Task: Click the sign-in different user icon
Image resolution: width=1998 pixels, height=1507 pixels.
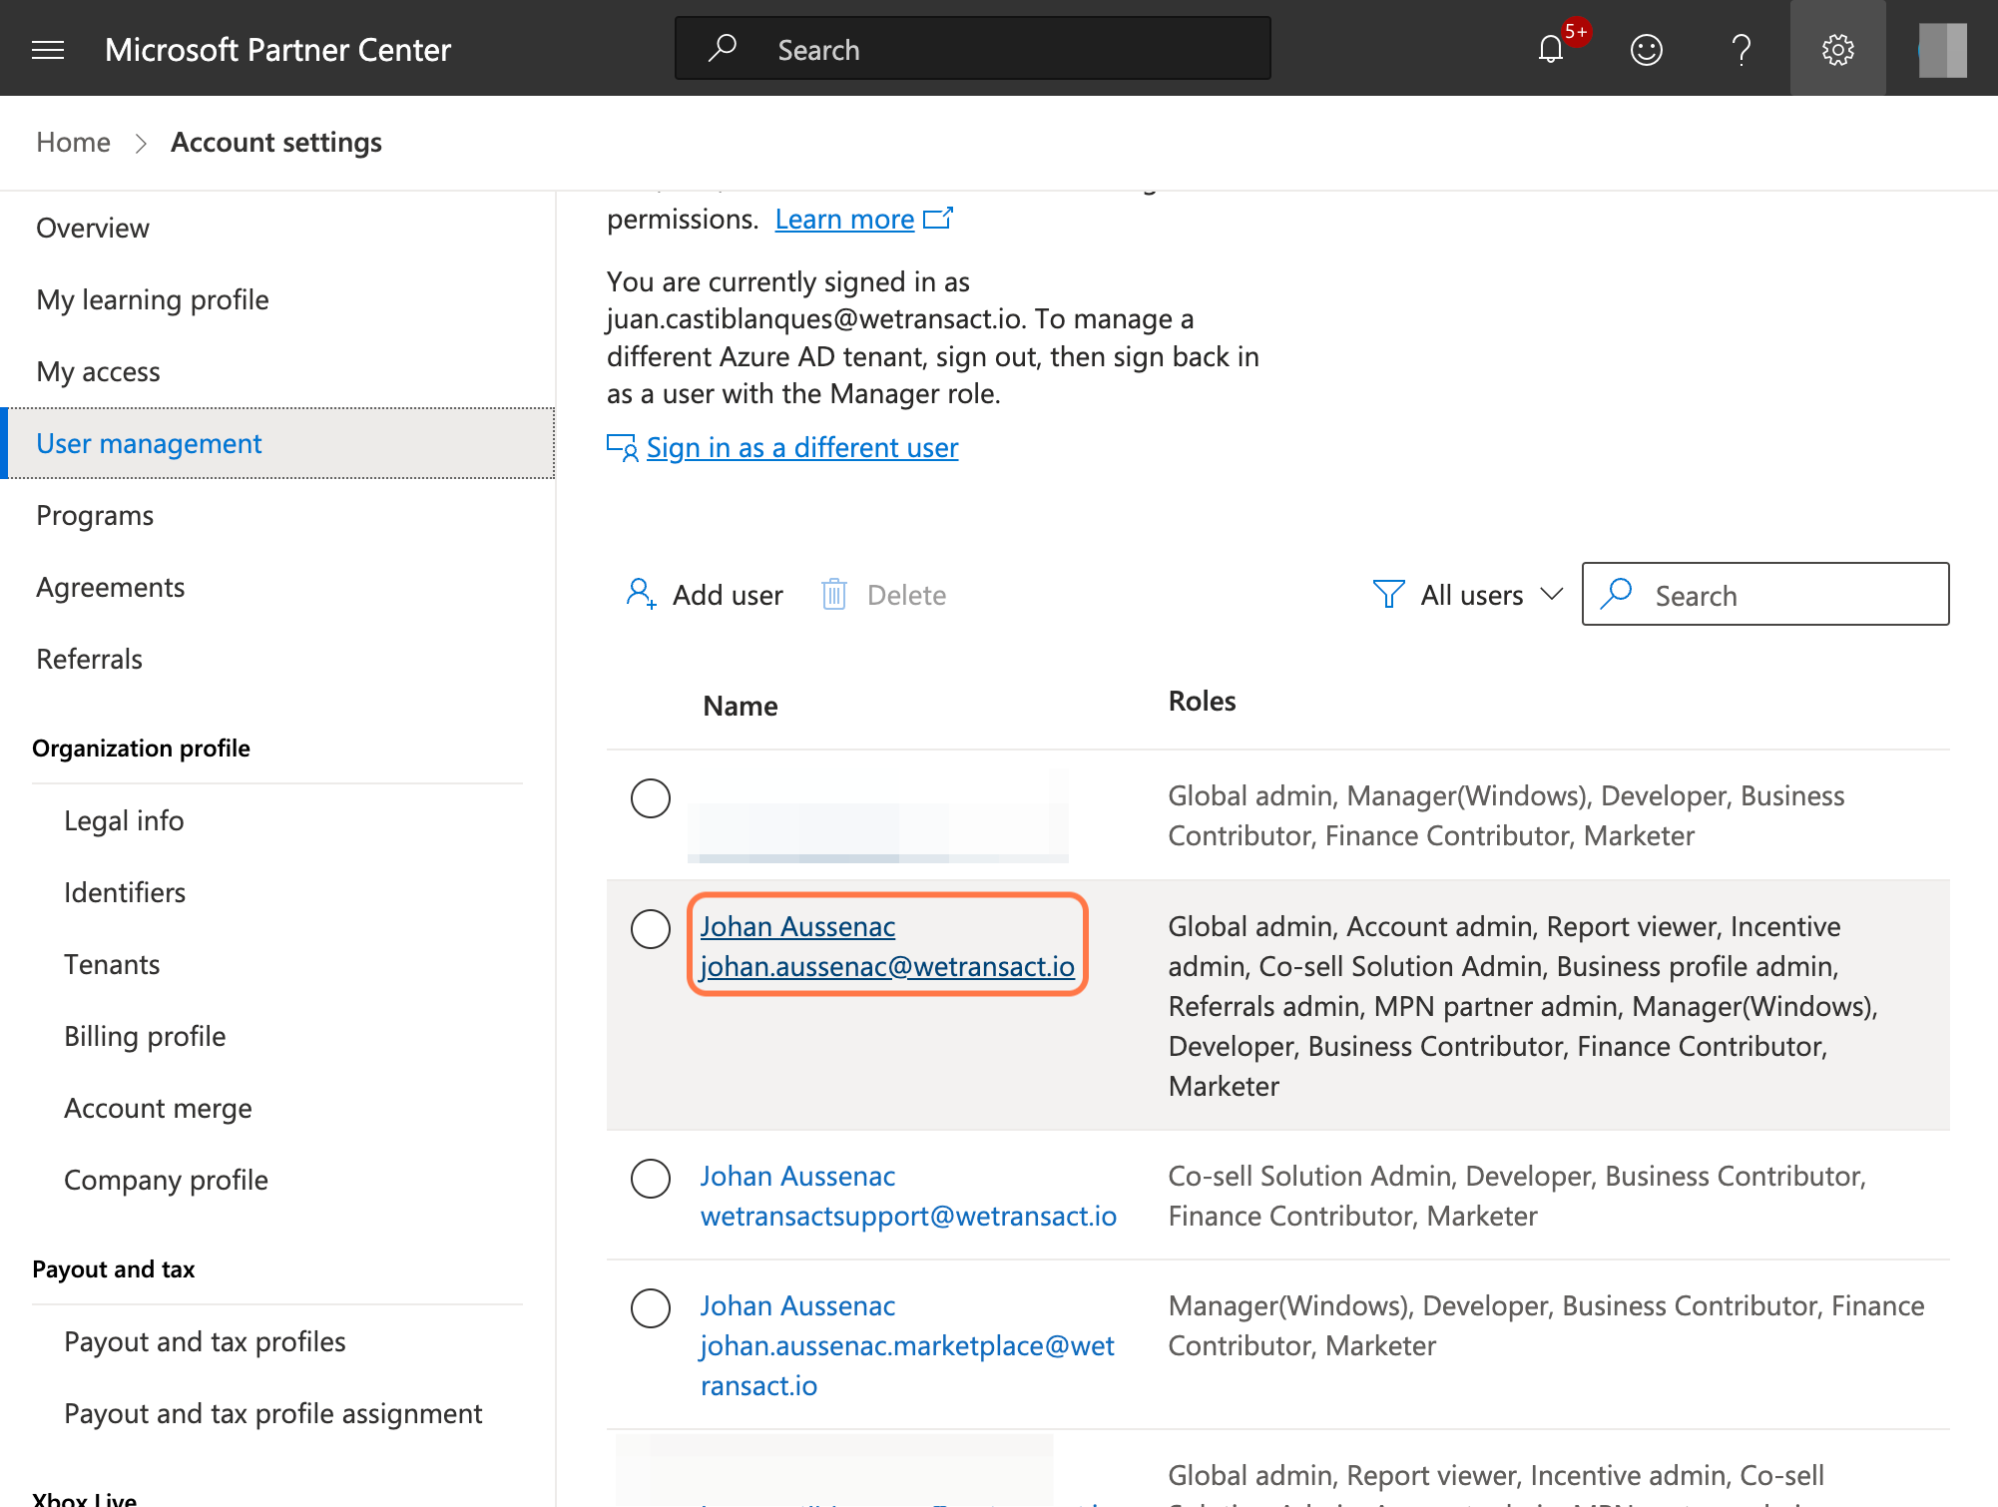Action: click(623, 448)
